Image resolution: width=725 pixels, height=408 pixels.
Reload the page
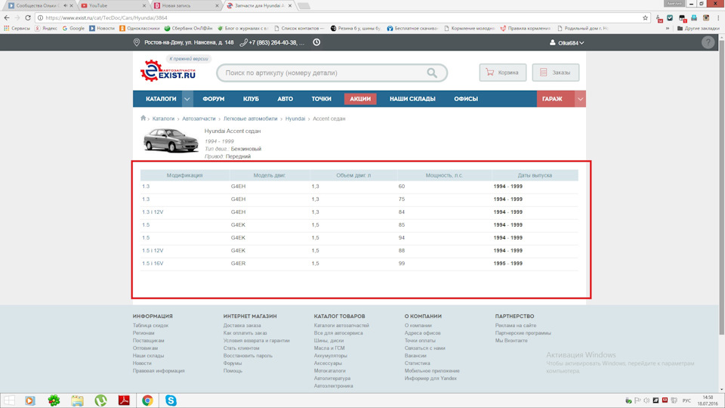[28, 17]
